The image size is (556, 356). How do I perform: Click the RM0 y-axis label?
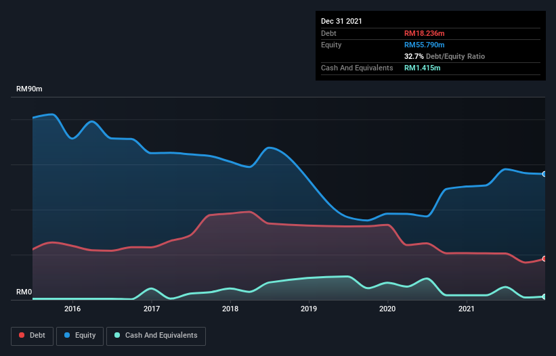[x=24, y=292]
